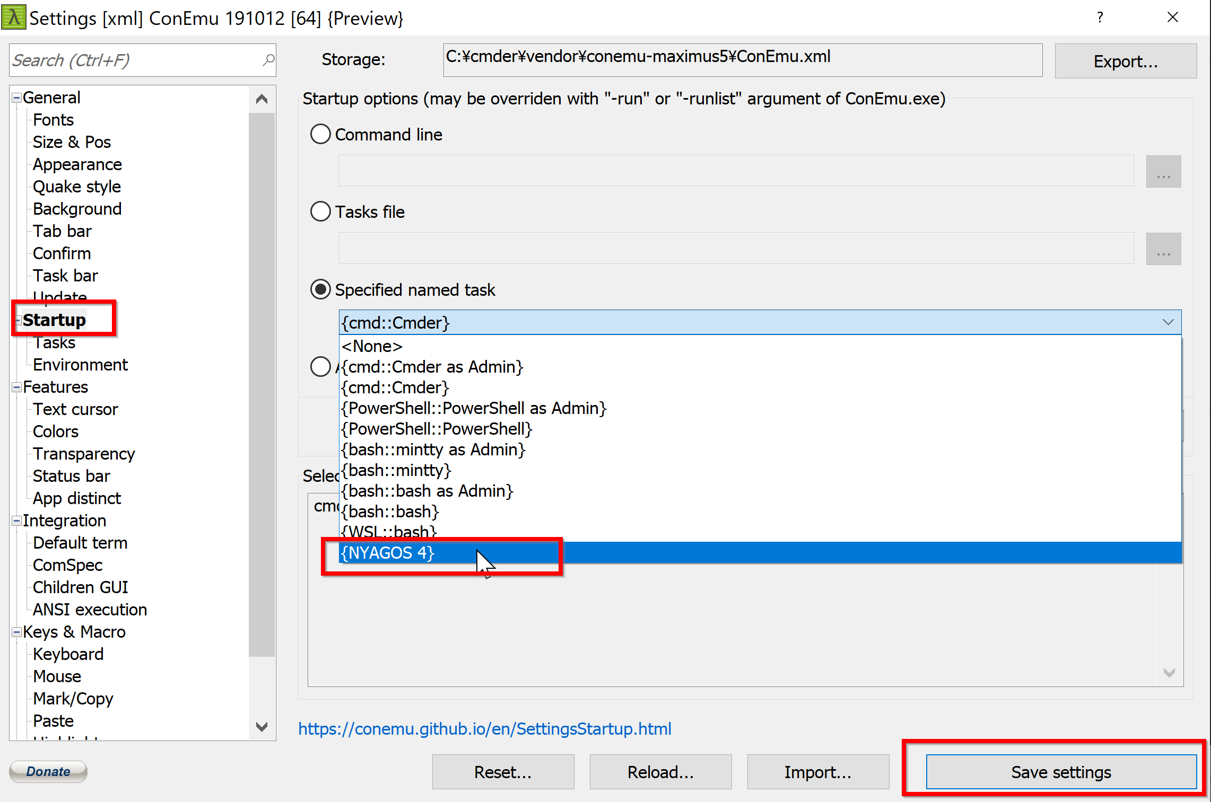This screenshot has height=802, width=1211.
Task: Open the Confirm settings page
Action: (62, 253)
